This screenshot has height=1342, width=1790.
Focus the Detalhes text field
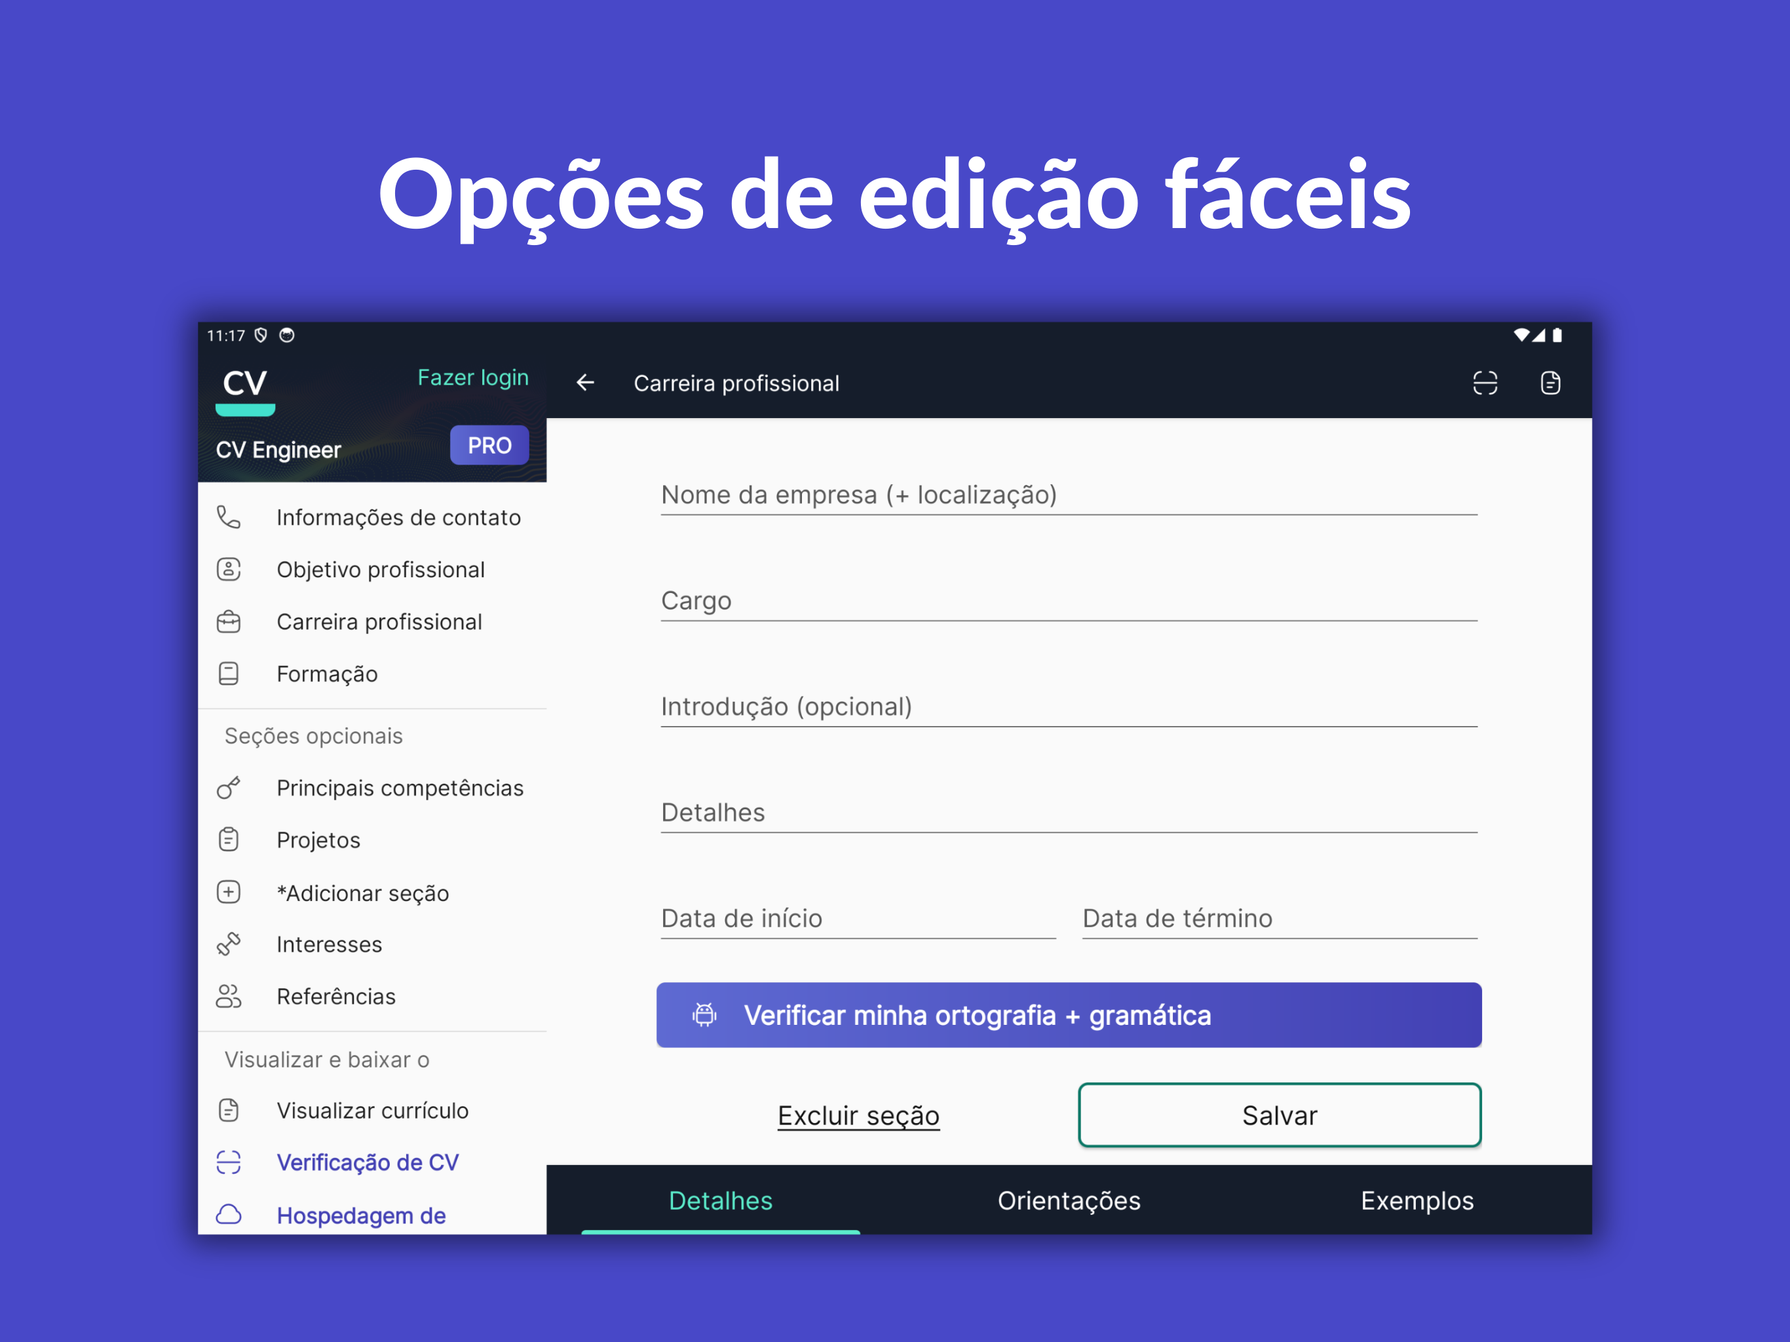(x=1069, y=812)
